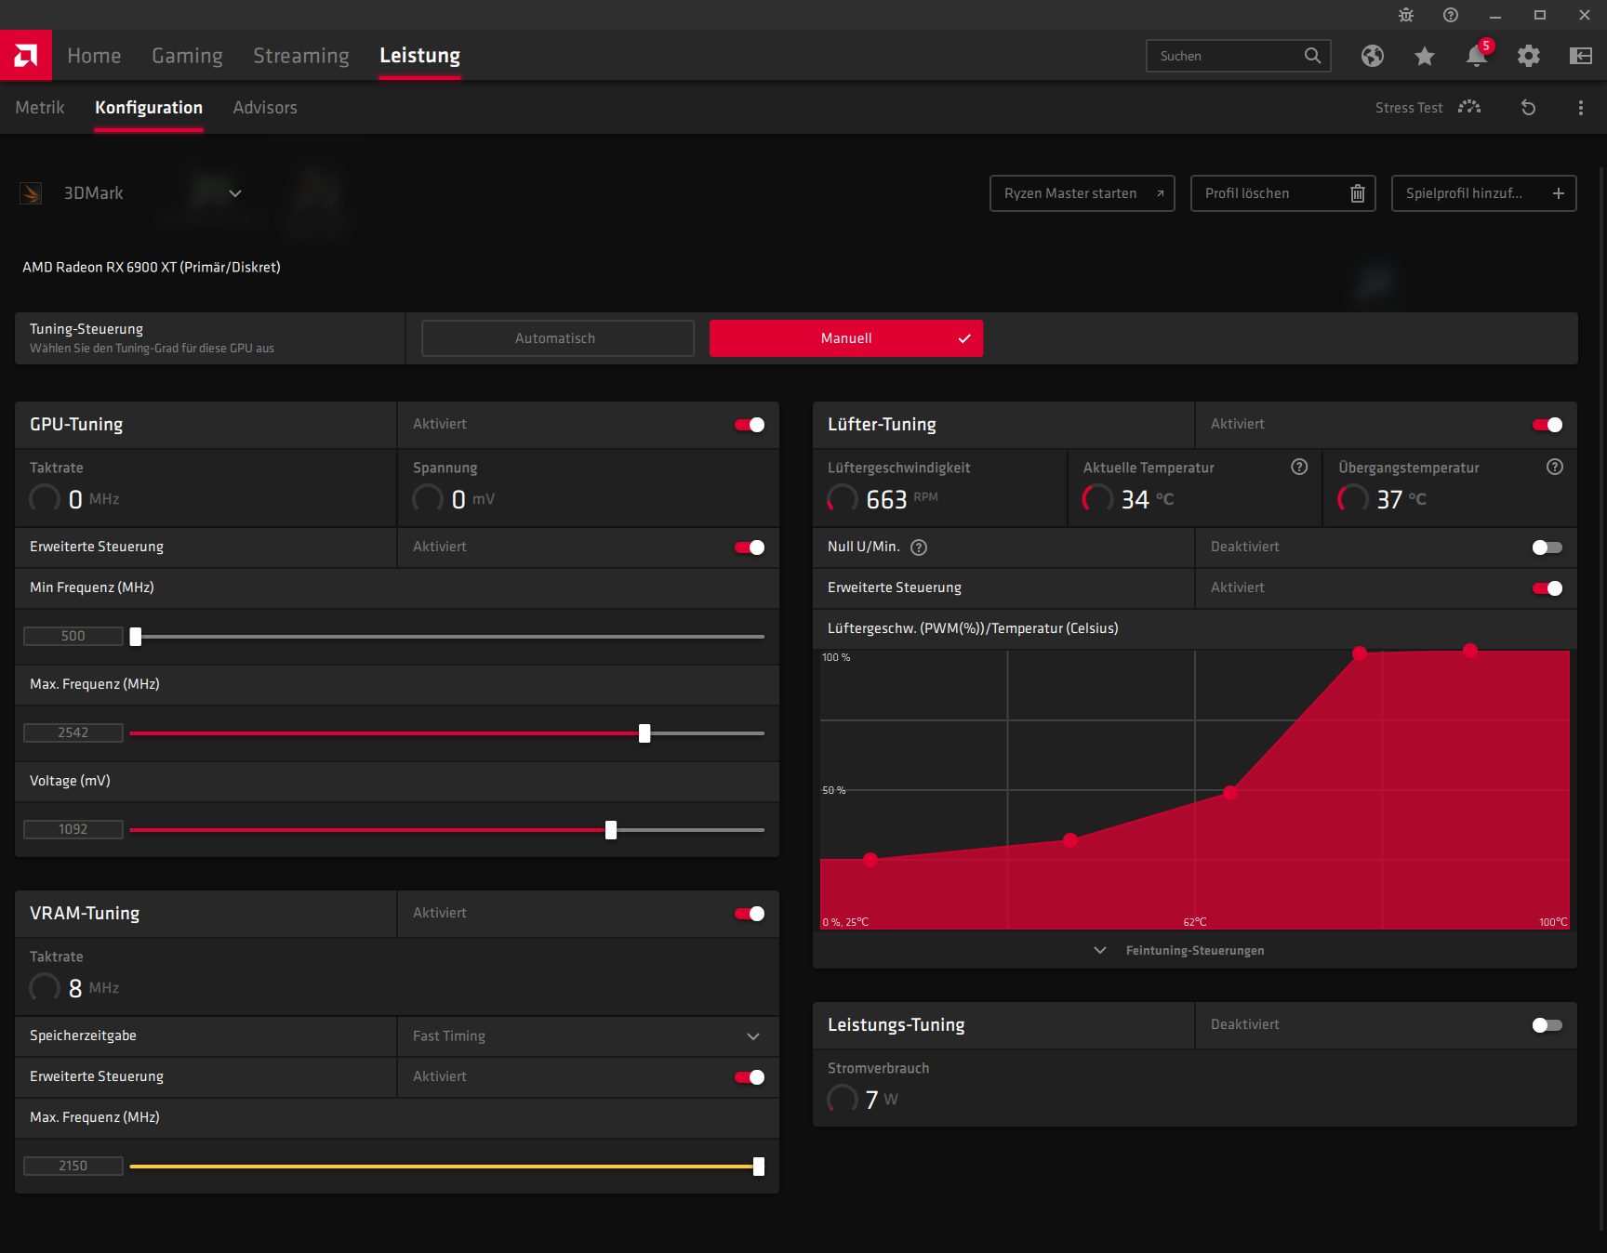Click the lowest-temperature fan curve point
The image size is (1607, 1253).
(870, 860)
